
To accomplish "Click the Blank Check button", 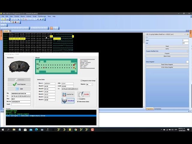I will click(167, 56).
